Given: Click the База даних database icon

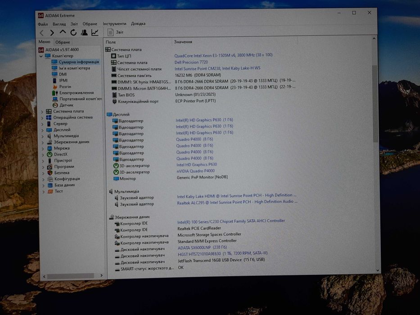Looking at the screenshot, I should pos(50,185).
